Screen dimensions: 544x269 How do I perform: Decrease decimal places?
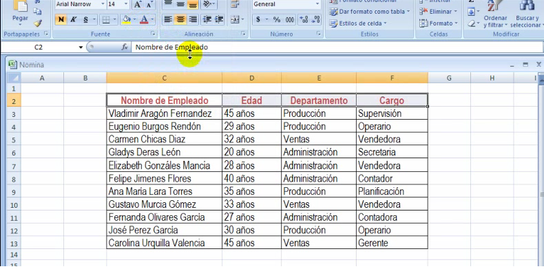tap(315, 20)
